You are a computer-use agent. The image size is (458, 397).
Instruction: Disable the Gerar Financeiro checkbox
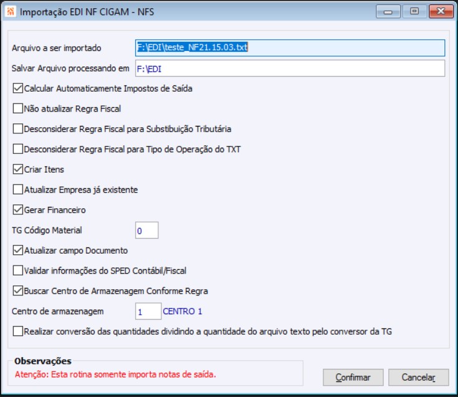click(18, 210)
